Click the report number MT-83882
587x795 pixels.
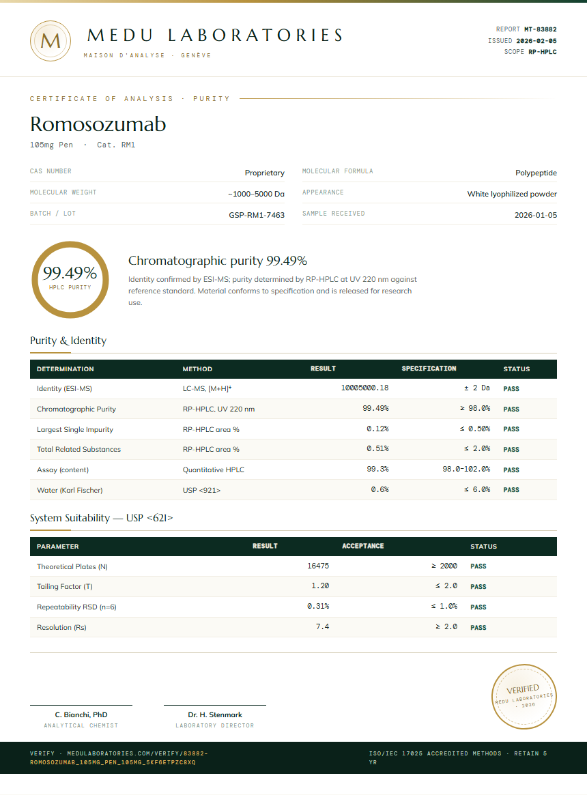541,29
